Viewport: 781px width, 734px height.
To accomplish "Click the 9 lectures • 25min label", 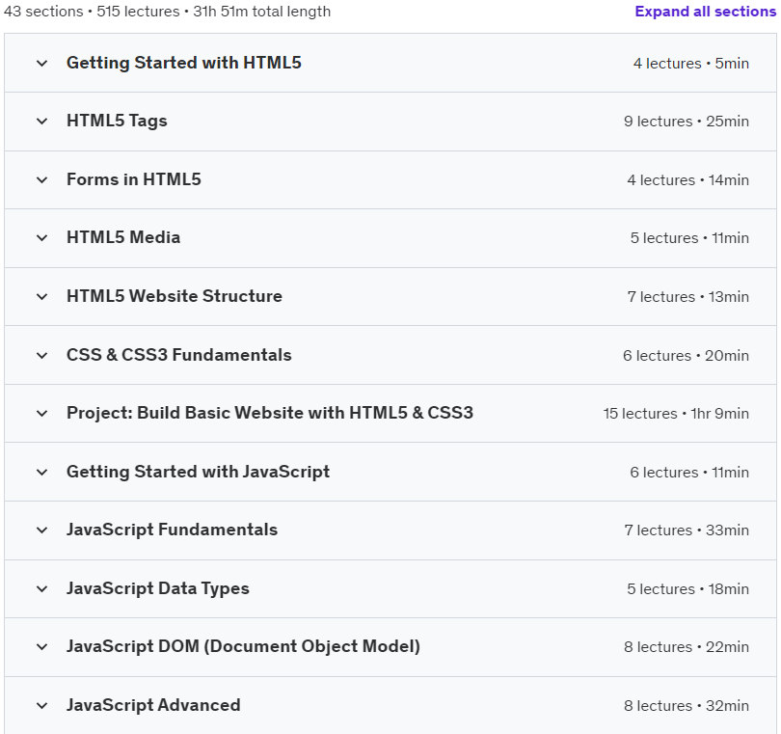I will (x=687, y=122).
